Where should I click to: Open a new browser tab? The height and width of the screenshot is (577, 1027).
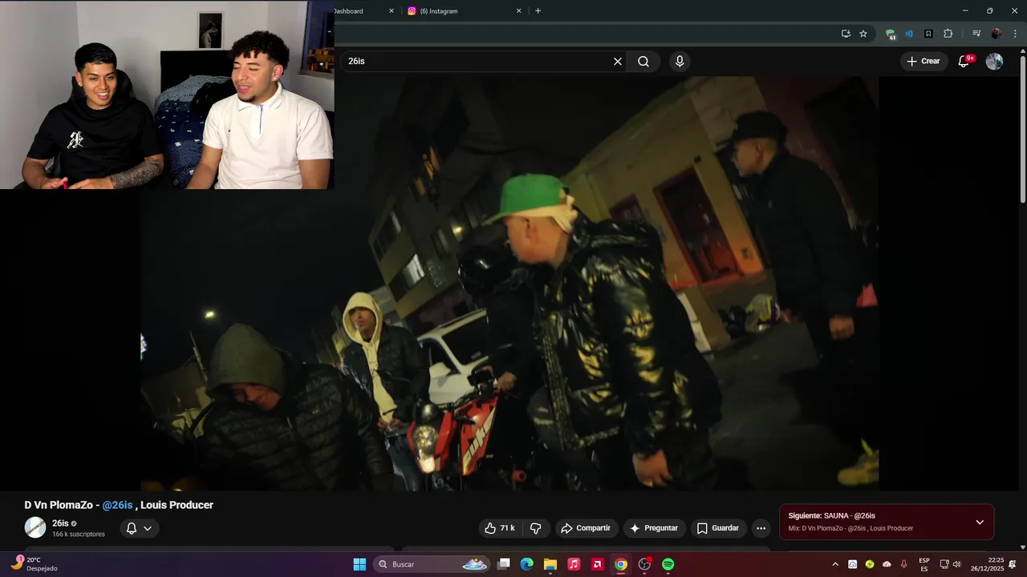538,11
